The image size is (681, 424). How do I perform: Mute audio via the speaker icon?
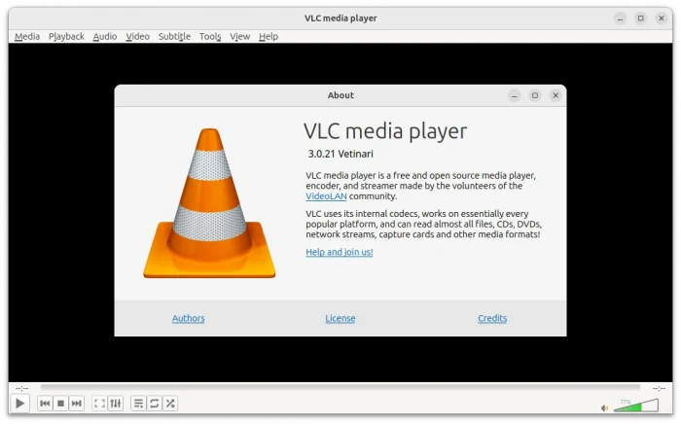coord(604,407)
